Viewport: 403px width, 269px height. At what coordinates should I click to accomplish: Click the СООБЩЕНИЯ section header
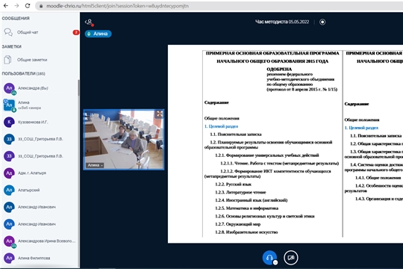pyautogui.click(x=16, y=18)
